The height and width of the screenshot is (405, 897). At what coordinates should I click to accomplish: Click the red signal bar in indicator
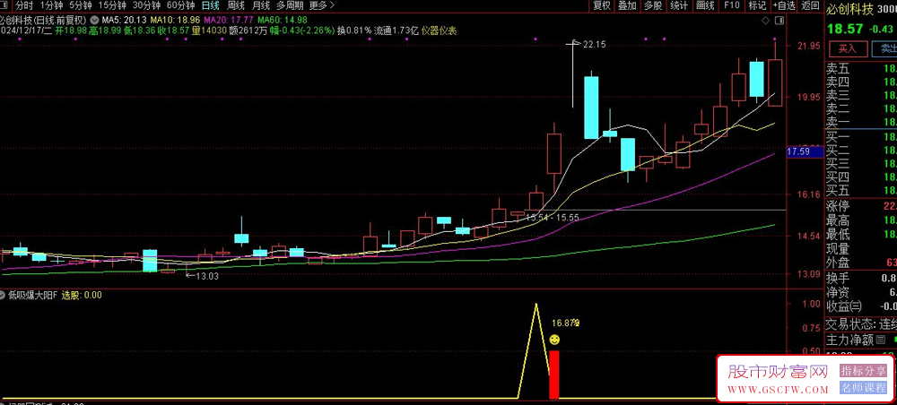click(553, 375)
